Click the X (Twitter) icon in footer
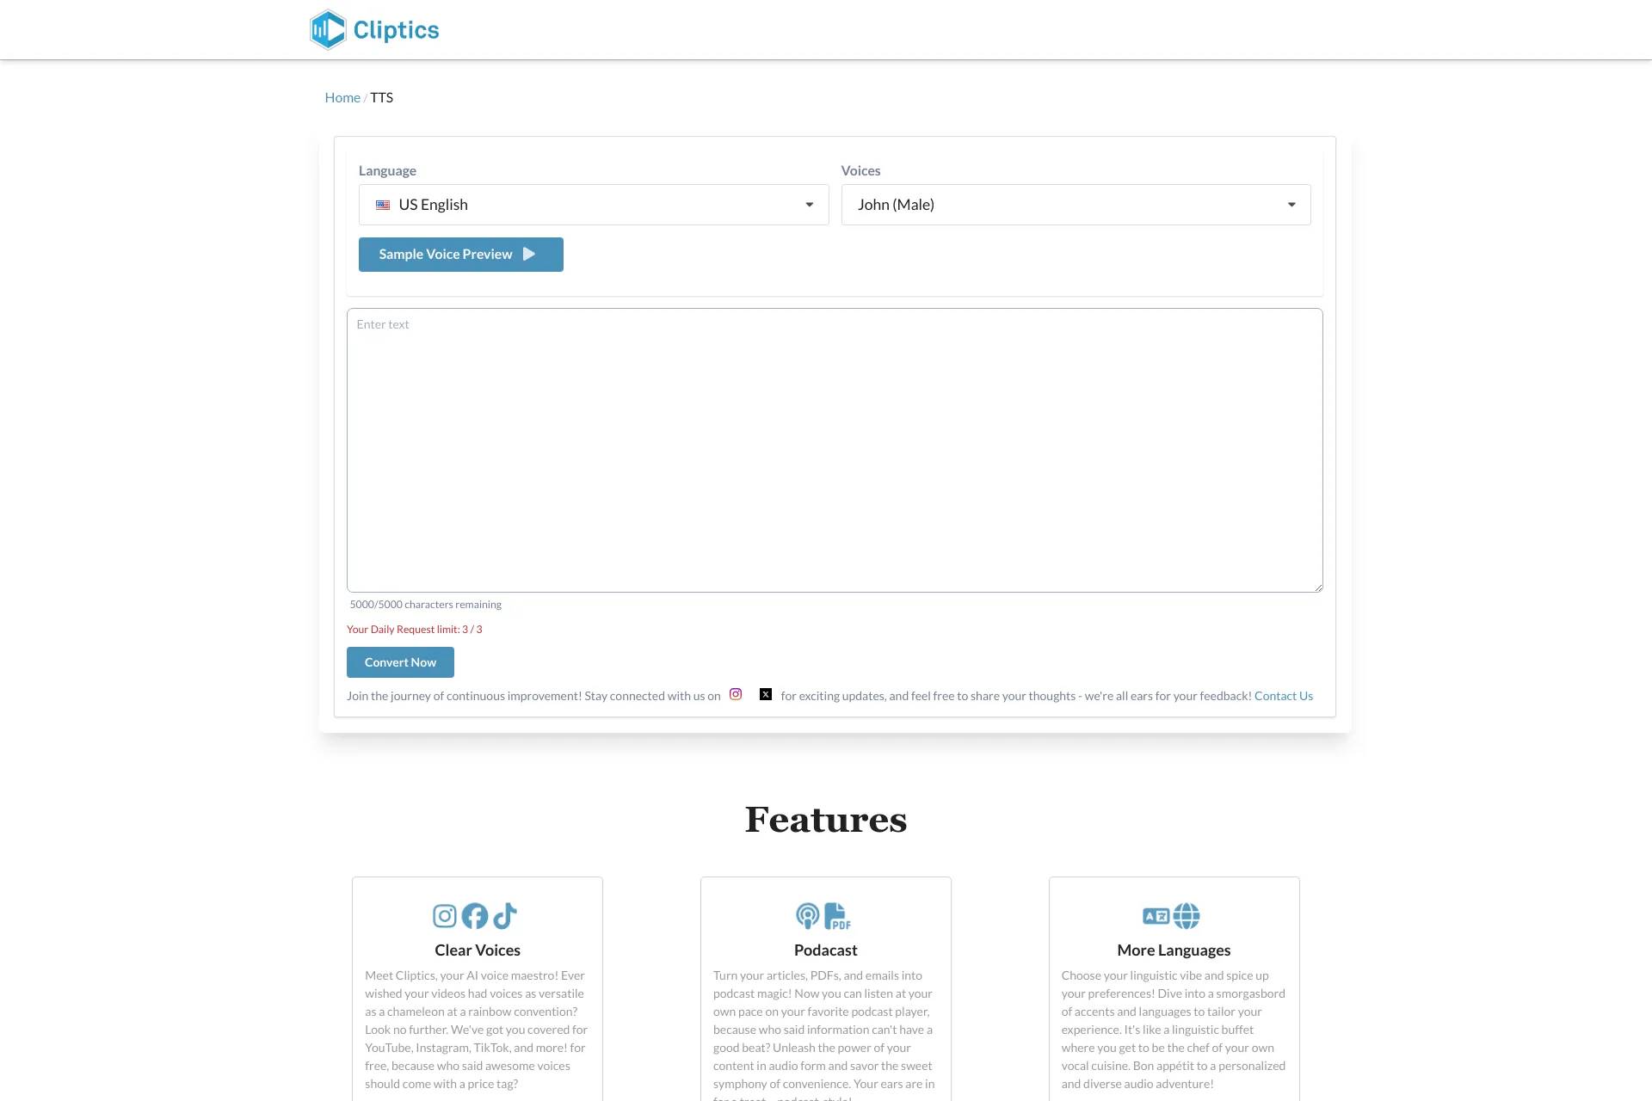This screenshot has width=1652, height=1101. tap(765, 694)
